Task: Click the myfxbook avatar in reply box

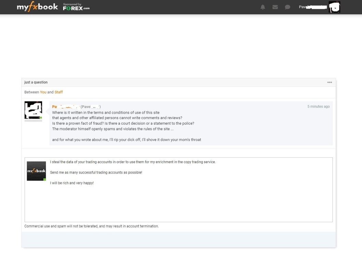Action: tap(37, 171)
